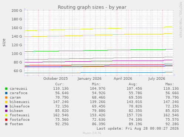
Task: Click the dark blue bikeafoce legend swatch
Action: tap(6, 106)
